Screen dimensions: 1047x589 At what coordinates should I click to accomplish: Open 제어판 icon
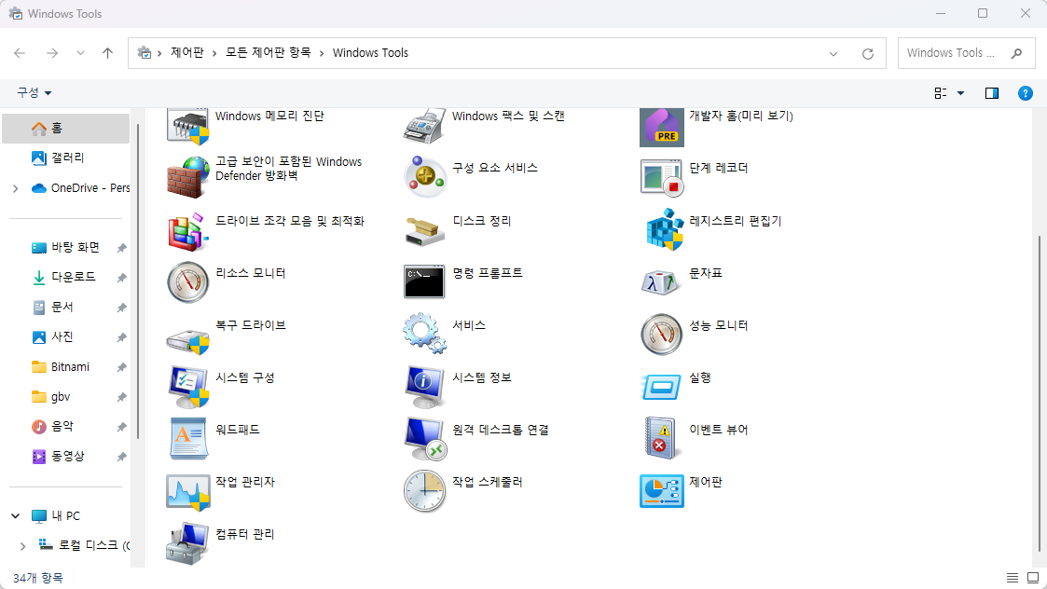[662, 491]
